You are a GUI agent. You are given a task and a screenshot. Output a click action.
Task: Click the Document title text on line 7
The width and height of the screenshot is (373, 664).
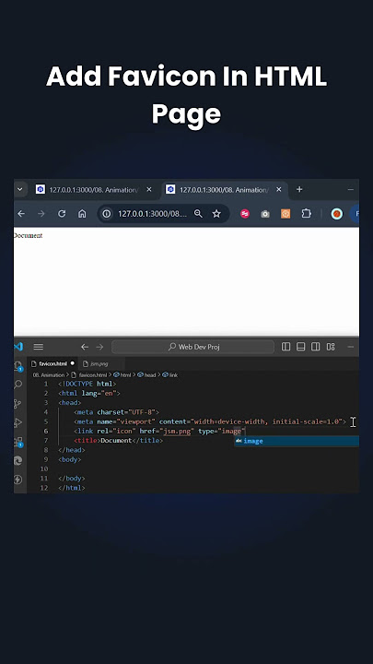point(116,441)
